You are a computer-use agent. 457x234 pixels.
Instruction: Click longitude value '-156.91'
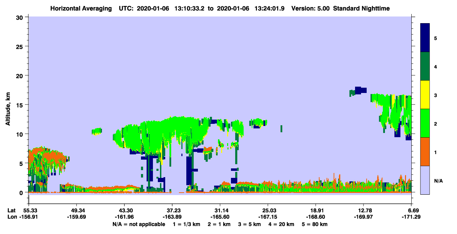[28, 217]
